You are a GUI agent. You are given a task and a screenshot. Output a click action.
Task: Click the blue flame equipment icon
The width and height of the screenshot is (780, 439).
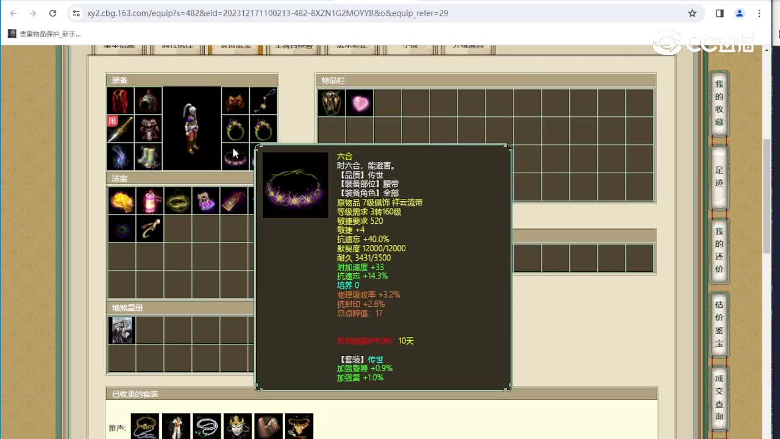click(120, 157)
